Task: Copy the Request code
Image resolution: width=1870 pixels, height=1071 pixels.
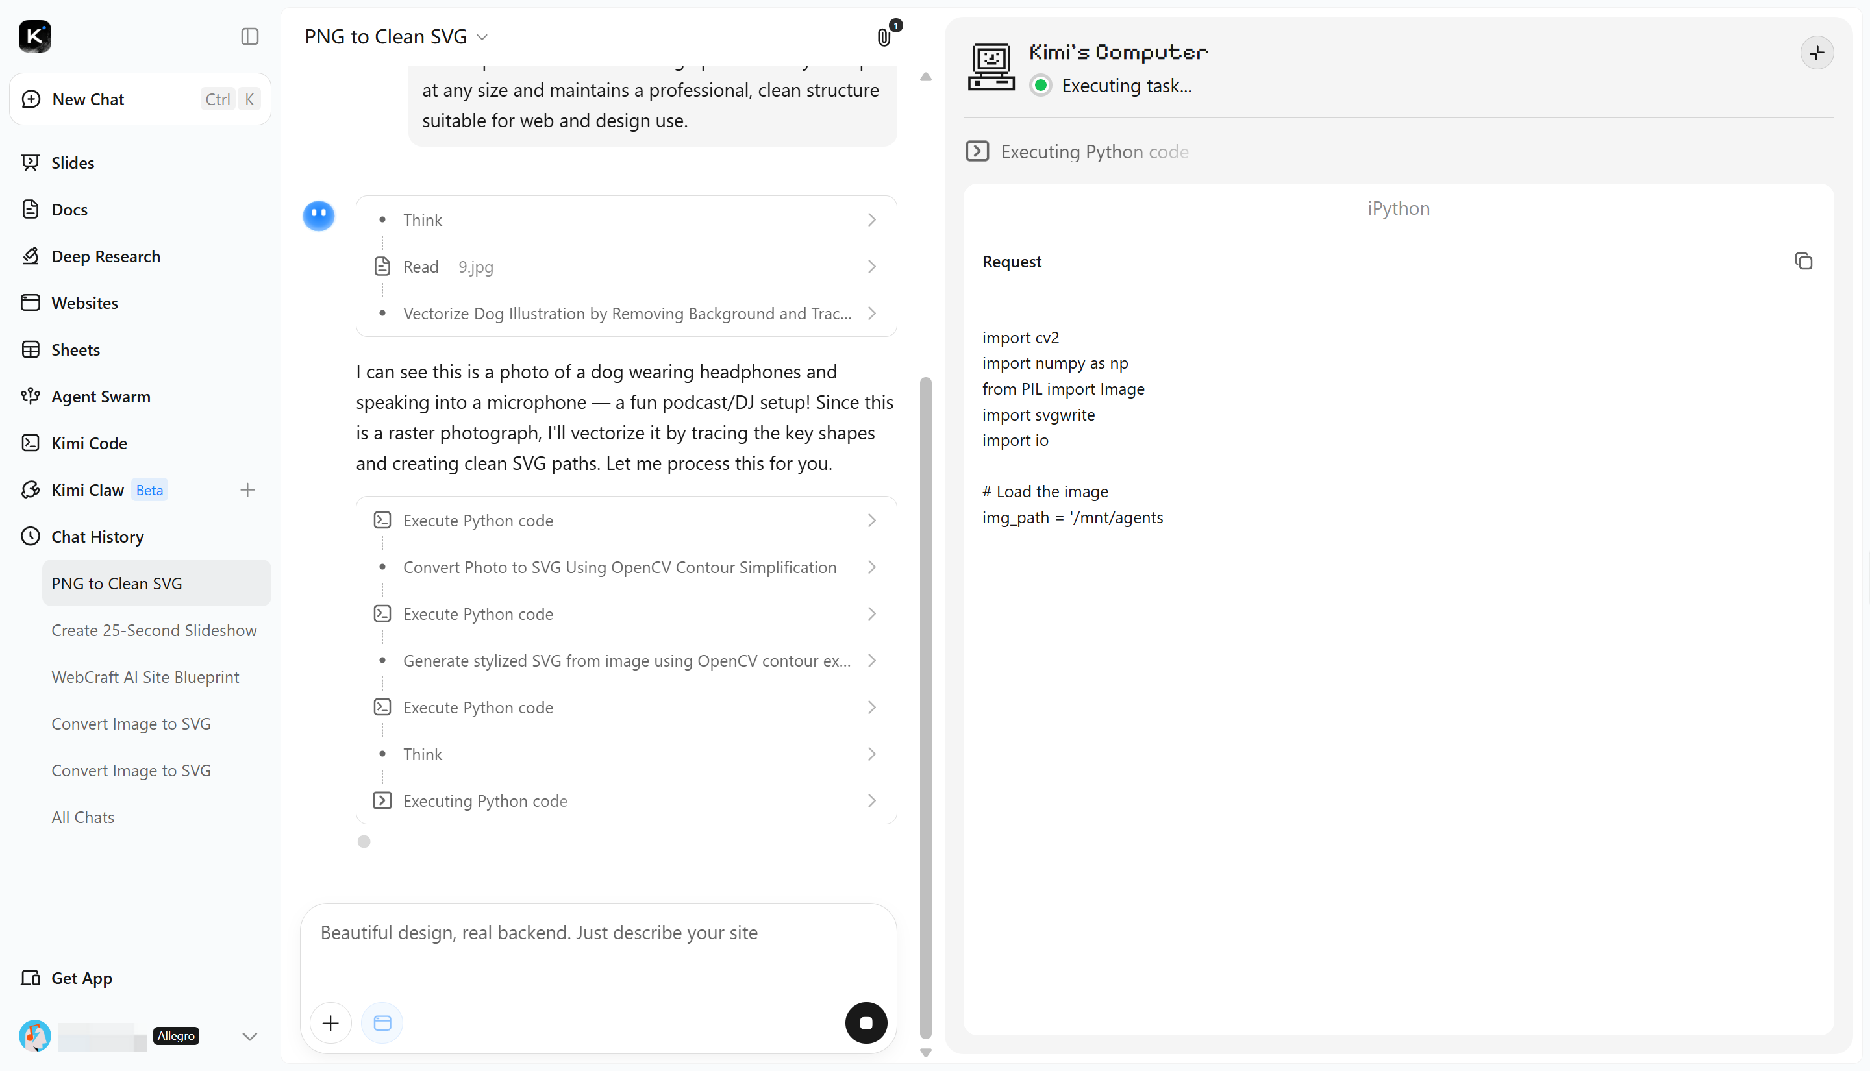Action: [1803, 261]
